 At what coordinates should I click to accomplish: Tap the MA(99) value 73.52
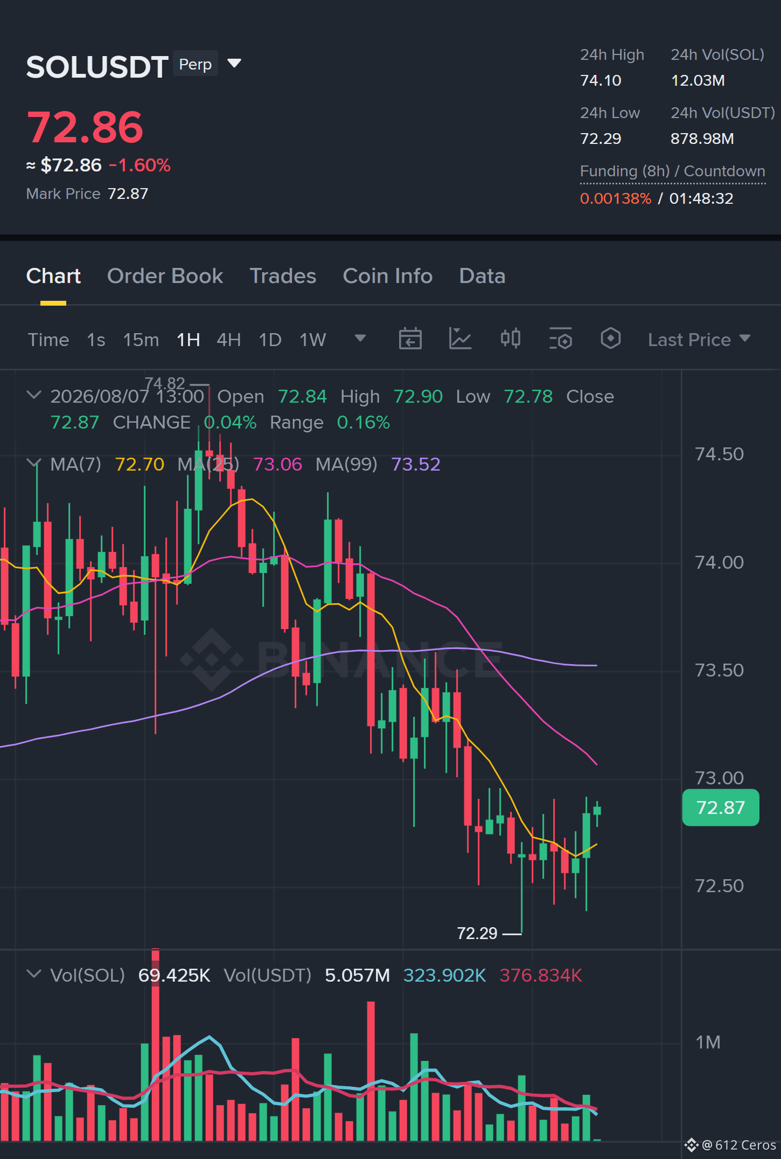tap(416, 464)
